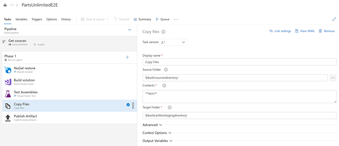Switch to the History tab
The image size is (339, 146).
click(x=66, y=19)
